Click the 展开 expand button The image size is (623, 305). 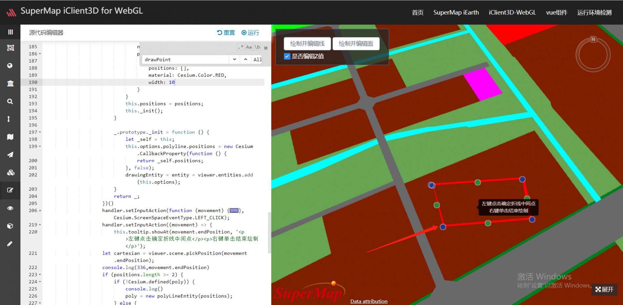coord(605,289)
